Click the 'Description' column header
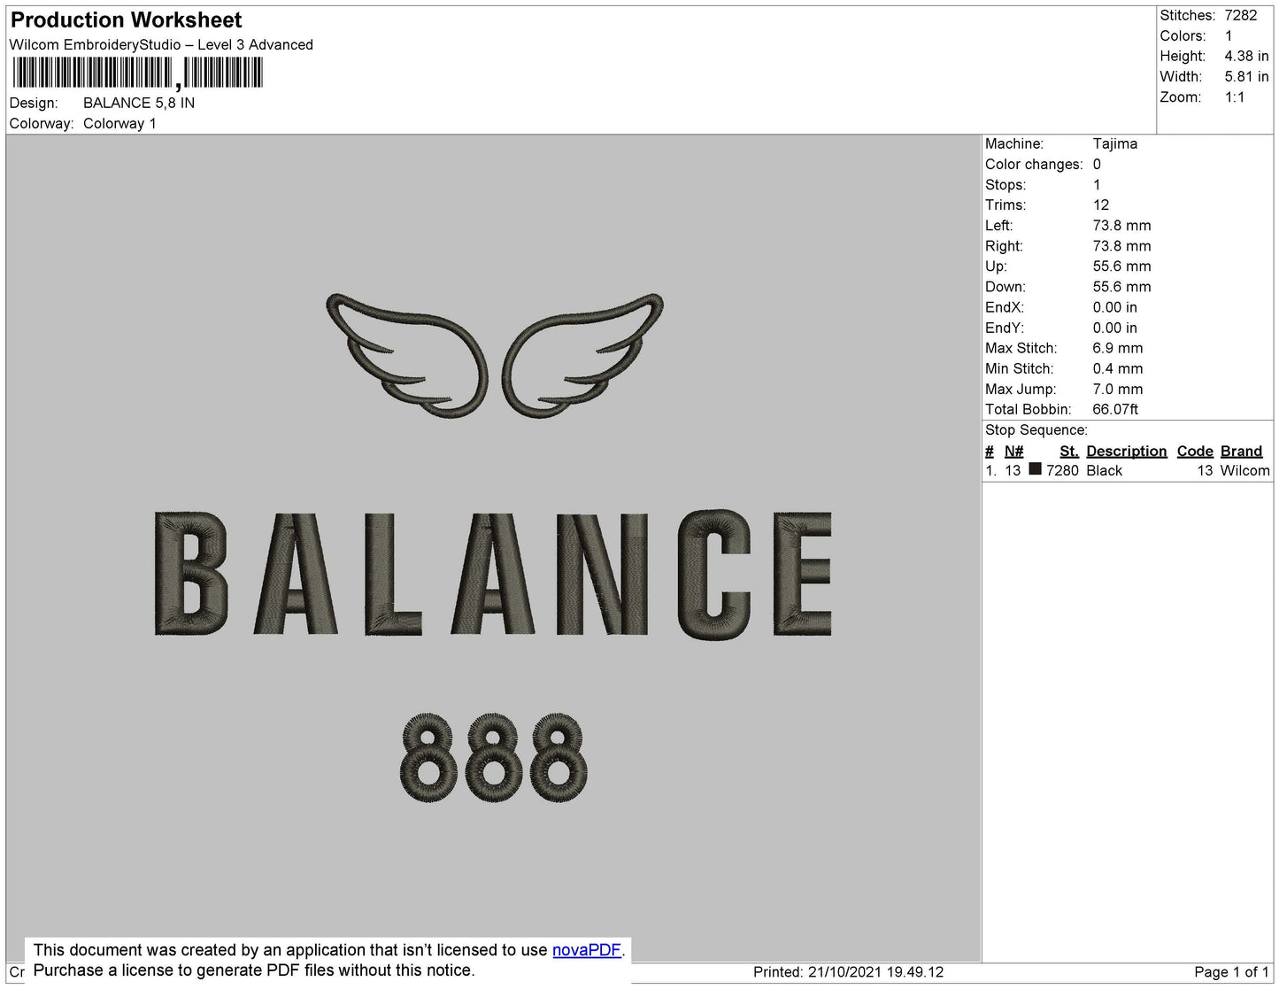 point(1127,452)
